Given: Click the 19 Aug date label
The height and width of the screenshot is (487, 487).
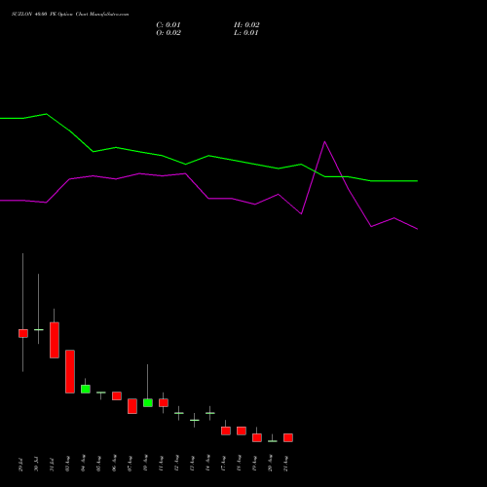Looking at the screenshot, I should (x=255, y=464).
